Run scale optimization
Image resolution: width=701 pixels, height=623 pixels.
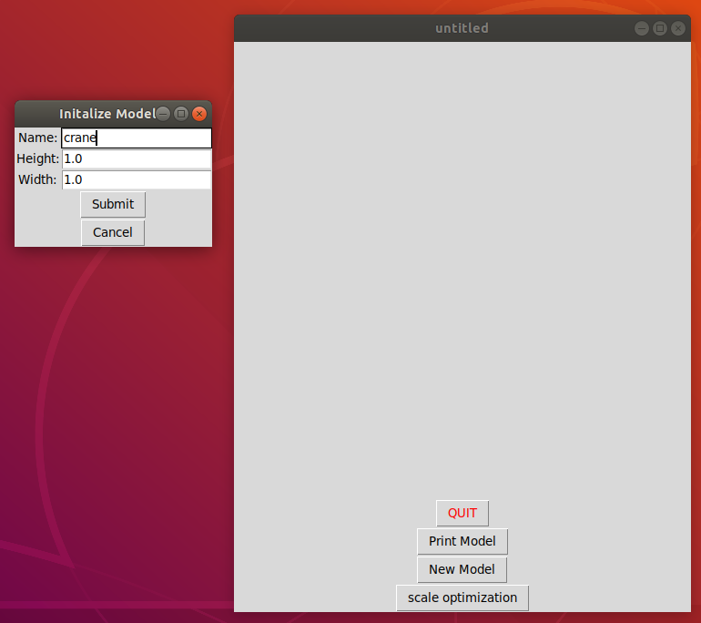[x=462, y=597]
